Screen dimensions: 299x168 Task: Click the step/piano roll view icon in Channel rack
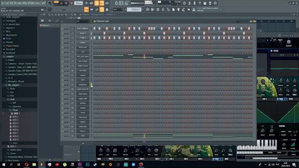[254, 21]
